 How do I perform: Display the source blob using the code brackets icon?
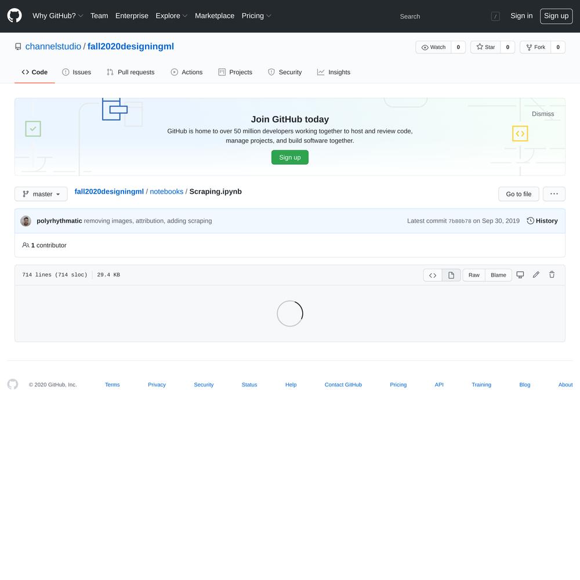(x=433, y=275)
